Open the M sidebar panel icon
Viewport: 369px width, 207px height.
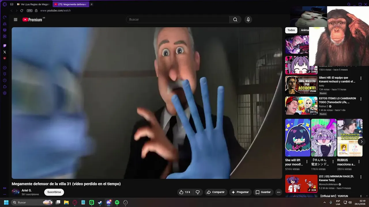coord(5,36)
